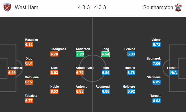The width and height of the screenshot is (186, 112).
Task: Click Forster's N/A rating badge
Action: pyautogui.click(x=174, y=73)
